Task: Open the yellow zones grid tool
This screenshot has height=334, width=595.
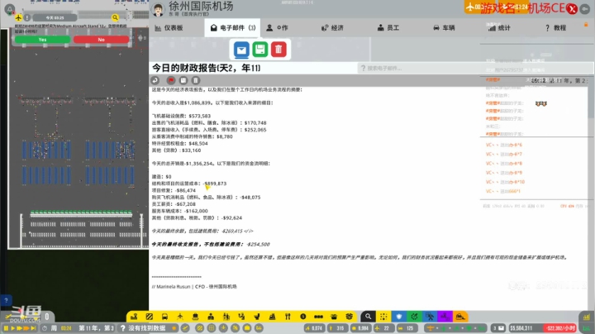Action: [383, 317]
